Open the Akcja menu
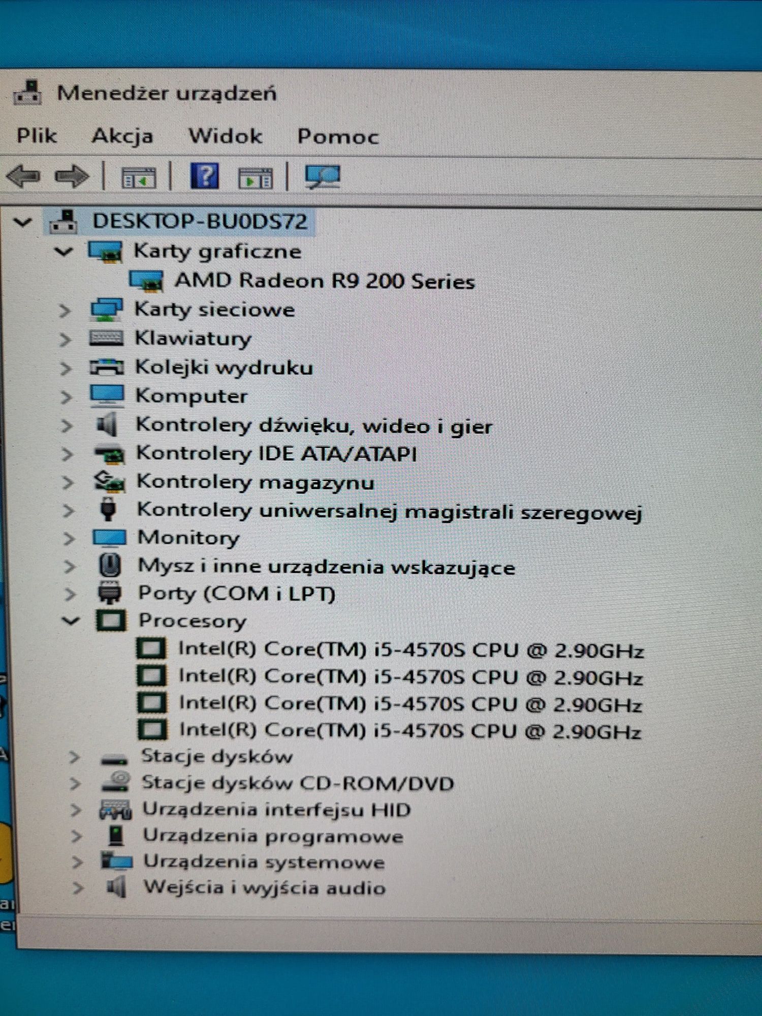This screenshot has height=1016, width=762. click(122, 136)
